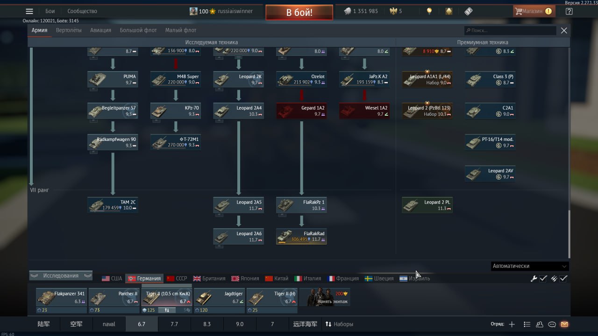Start battle with В бой! button
The image size is (598, 336).
coord(299,12)
